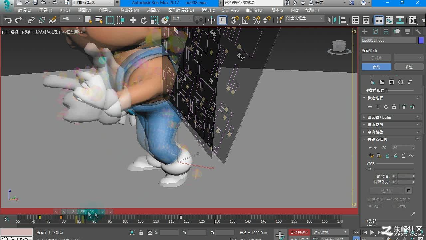Activate the Select and Scale tool
Viewport: 426px width, 240px height.
click(x=154, y=20)
